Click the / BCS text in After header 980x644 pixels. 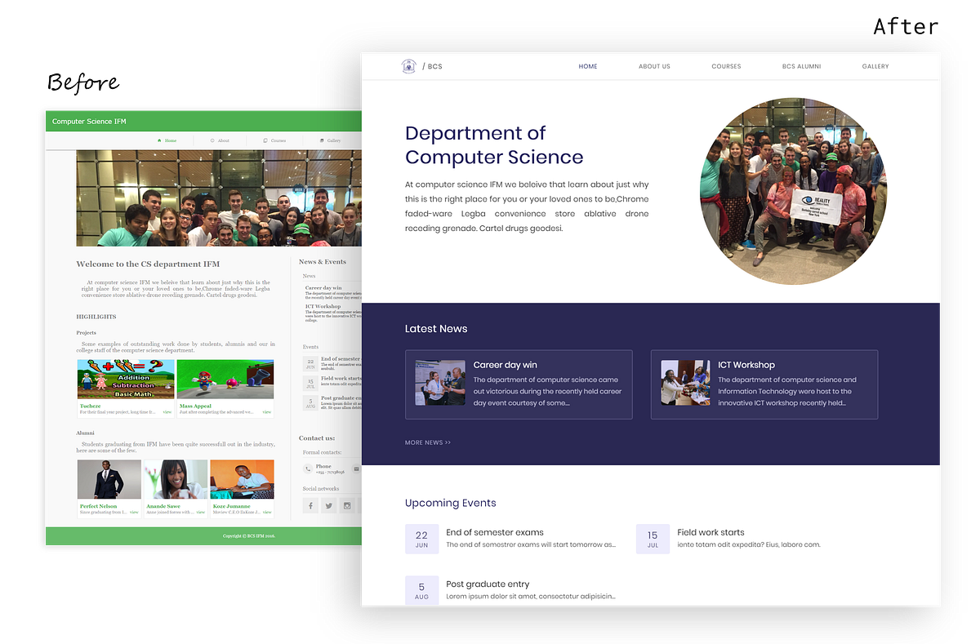tap(433, 66)
